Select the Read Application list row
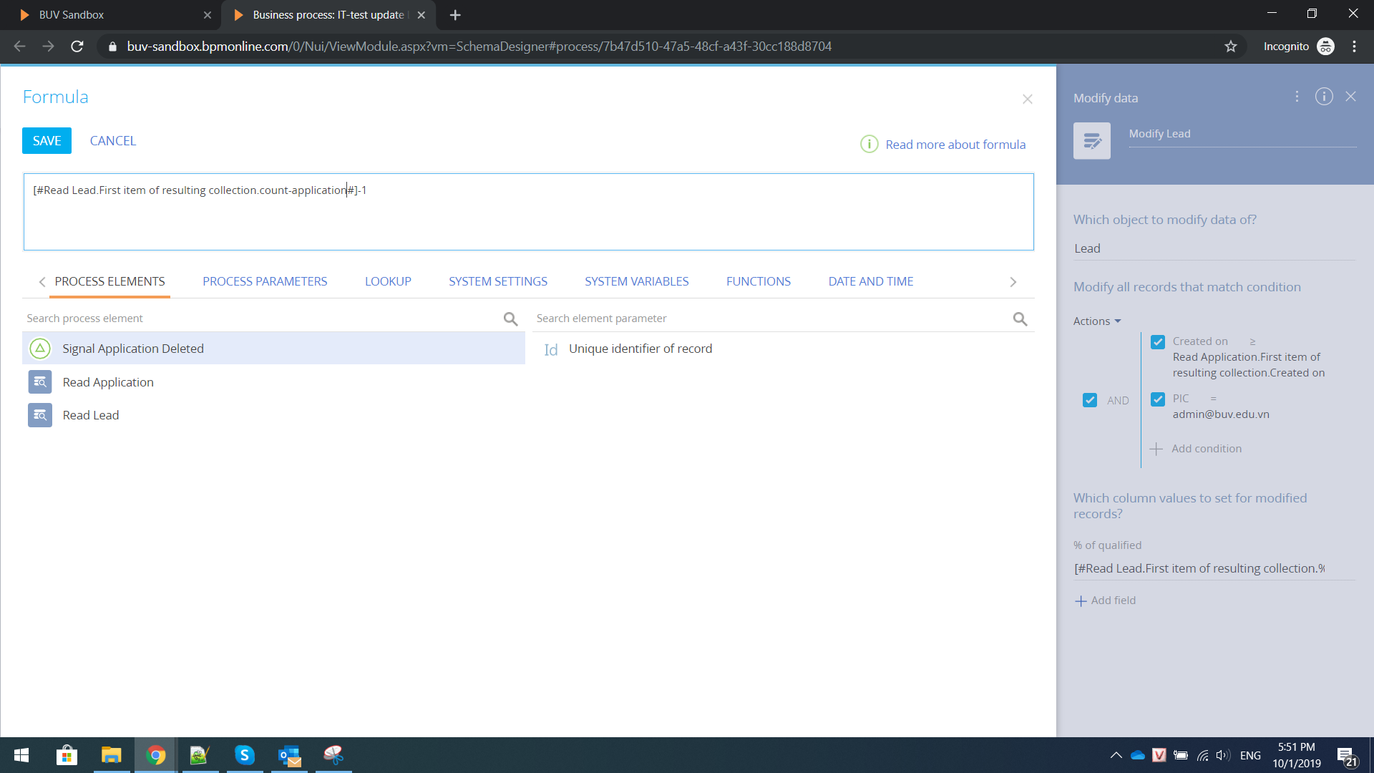Image resolution: width=1374 pixels, height=773 pixels. [273, 382]
